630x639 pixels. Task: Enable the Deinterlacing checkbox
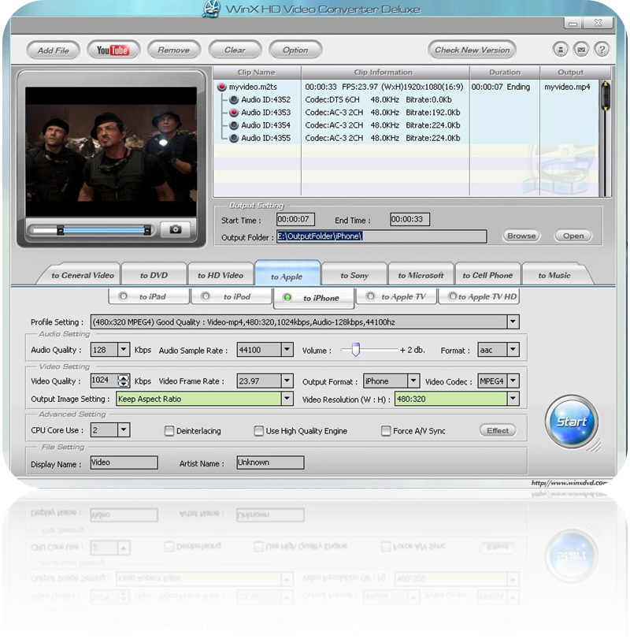click(169, 431)
